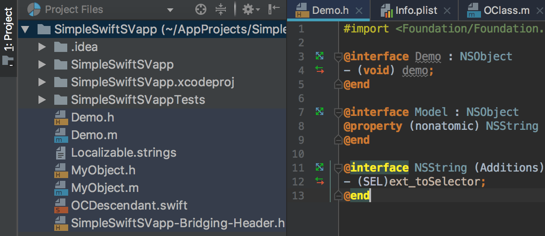
Task: Select the .idea folder icon
Action: click(61, 47)
